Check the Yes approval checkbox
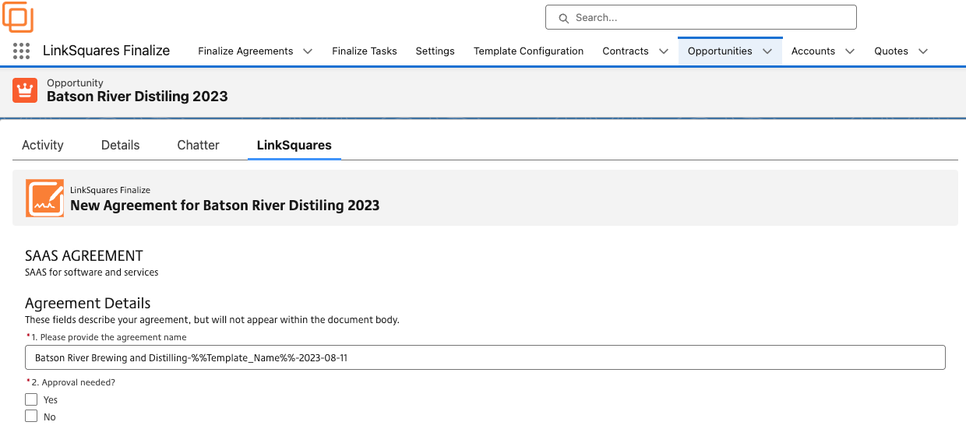The image size is (966, 429). point(31,399)
